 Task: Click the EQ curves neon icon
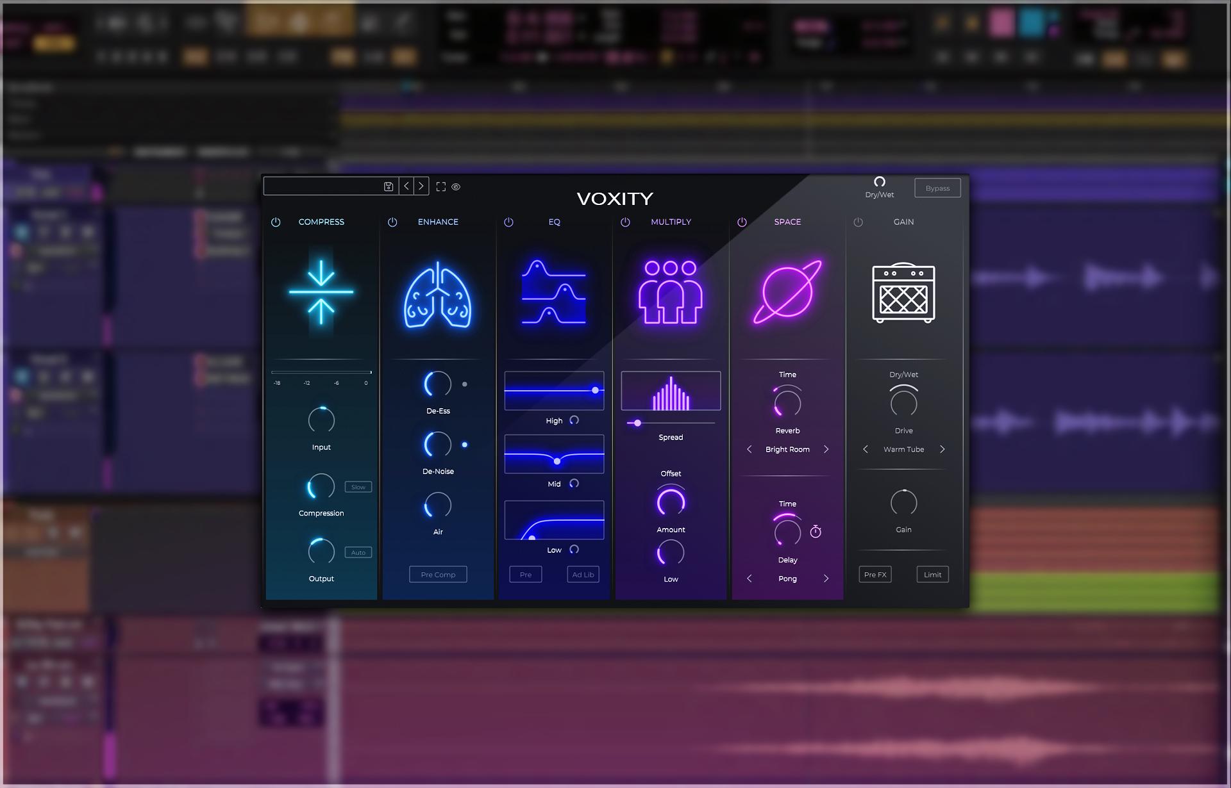tap(554, 292)
